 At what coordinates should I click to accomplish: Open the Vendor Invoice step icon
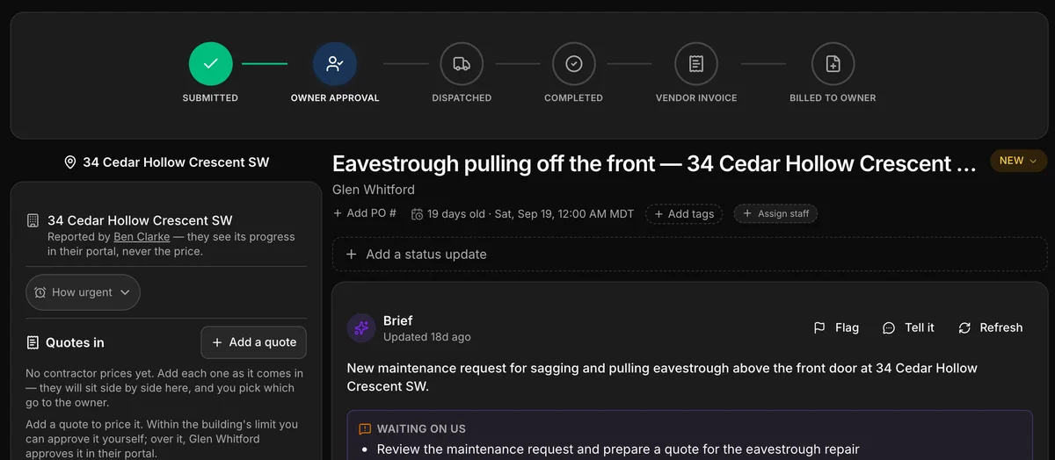696,64
